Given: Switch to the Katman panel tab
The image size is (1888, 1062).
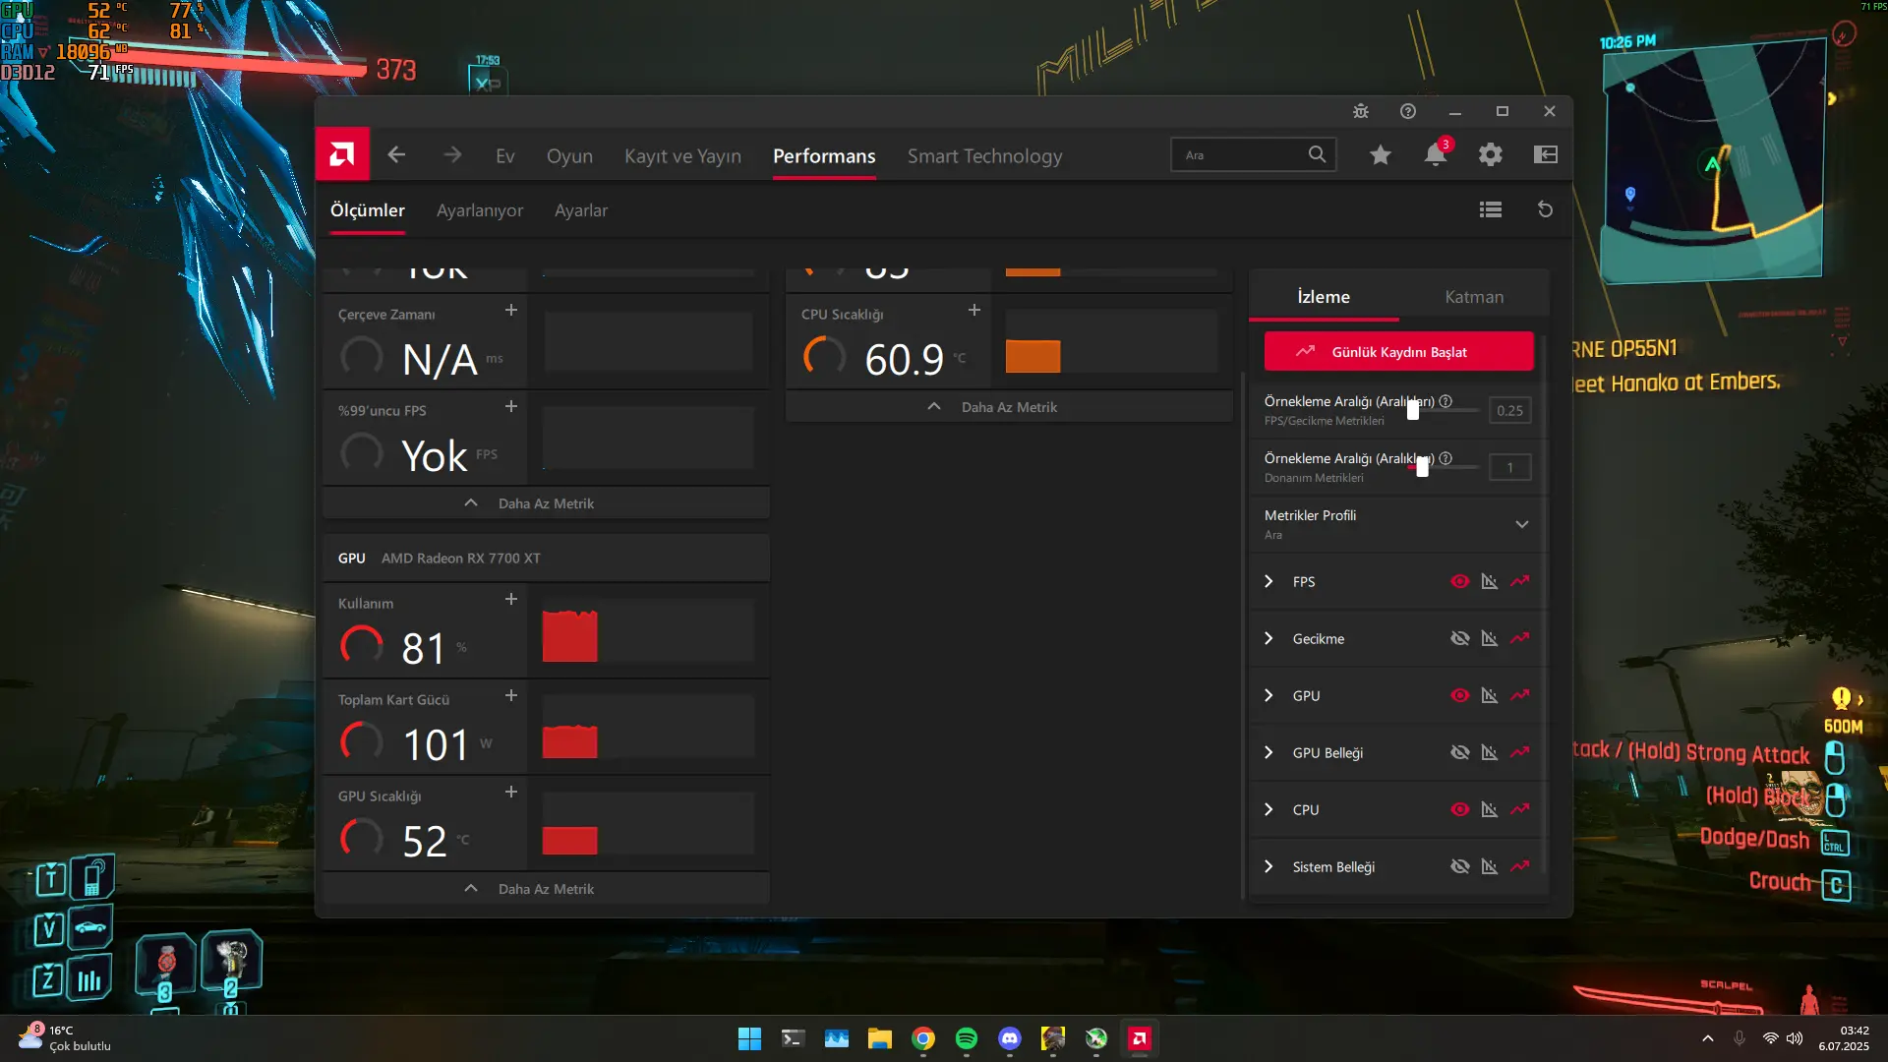Looking at the screenshot, I should coord(1474,297).
